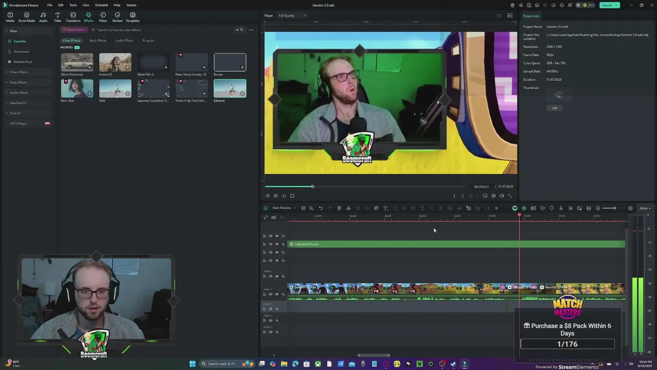Expand the Body Effects category
Image resolution: width=657 pixels, height=370 pixels.
coord(6,82)
